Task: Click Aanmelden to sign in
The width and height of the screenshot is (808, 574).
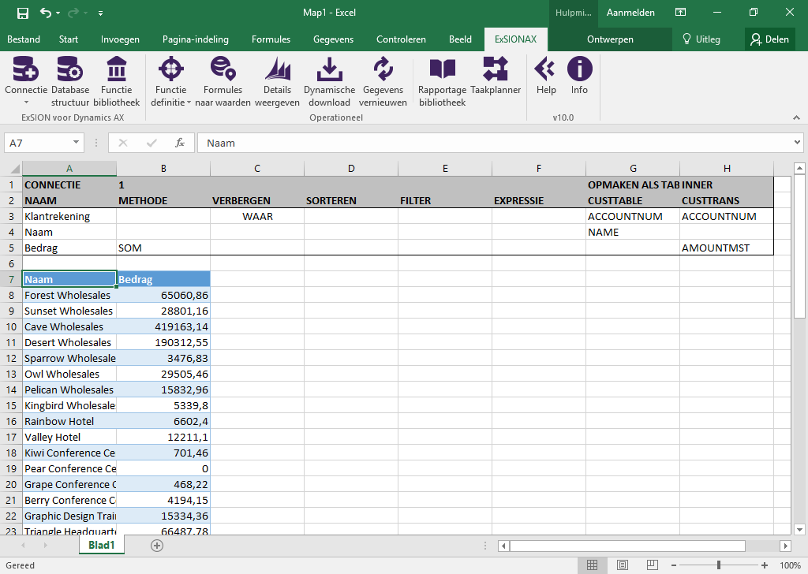Action: (630, 13)
